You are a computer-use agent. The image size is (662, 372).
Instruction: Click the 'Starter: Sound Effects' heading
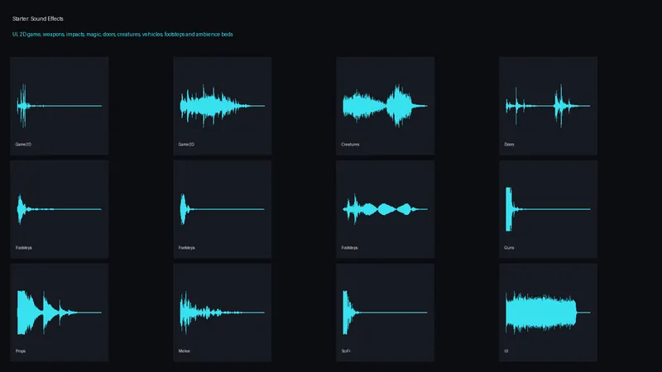[37, 18]
